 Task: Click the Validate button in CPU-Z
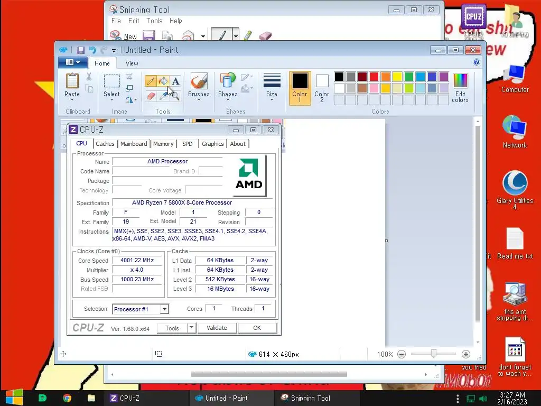217,328
